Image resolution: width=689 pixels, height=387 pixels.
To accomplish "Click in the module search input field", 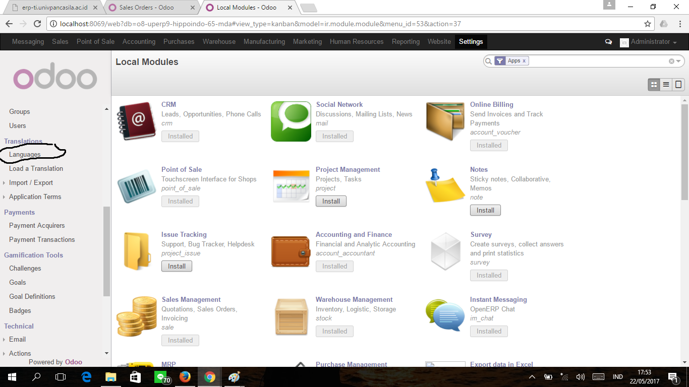I will pyautogui.click(x=599, y=61).
